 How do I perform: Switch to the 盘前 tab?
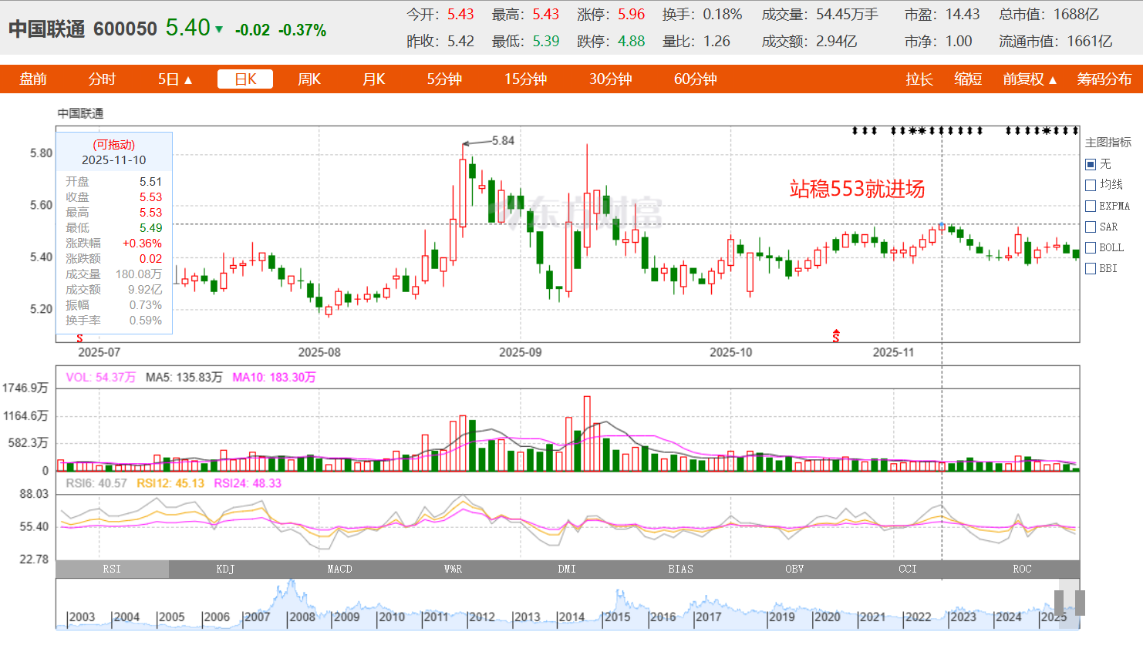33,79
